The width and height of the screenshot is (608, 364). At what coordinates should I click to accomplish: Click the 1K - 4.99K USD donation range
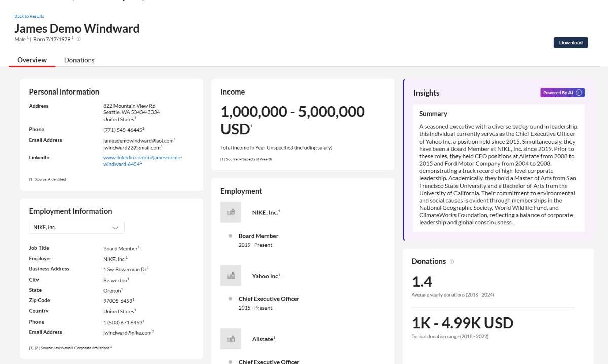click(462, 323)
